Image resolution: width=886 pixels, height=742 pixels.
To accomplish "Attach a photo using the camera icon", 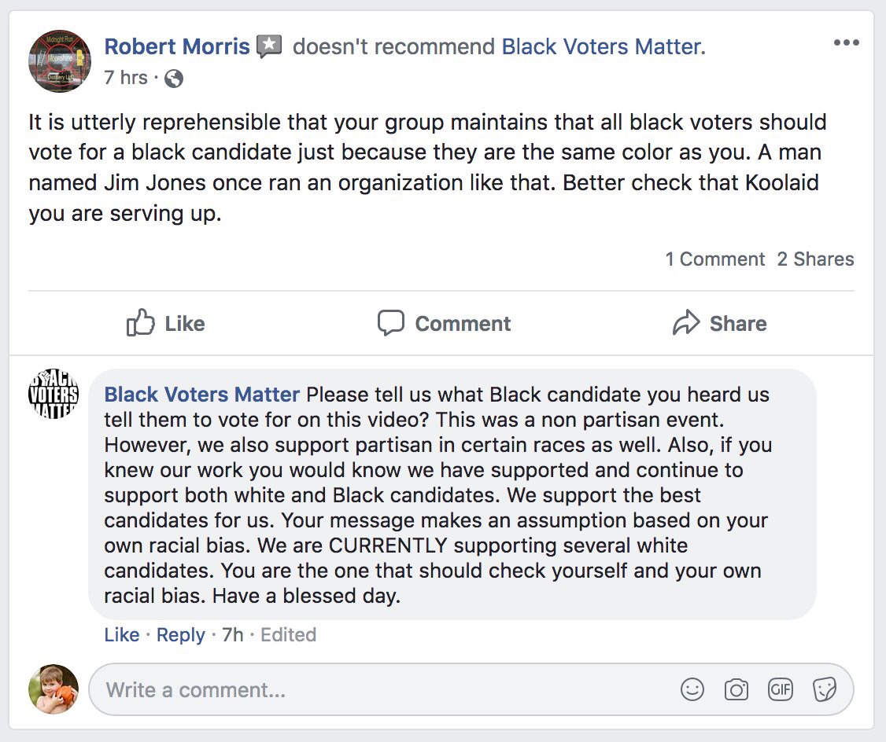I will coord(736,689).
